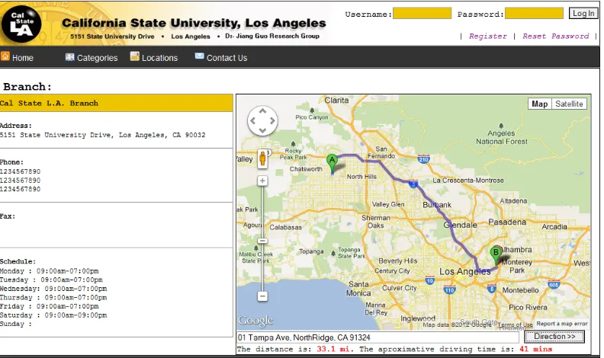Click the Saturday 09:00am-09:00pm schedule row
Image resolution: width=604 pixels, height=358 pixels.
(x=53, y=315)
